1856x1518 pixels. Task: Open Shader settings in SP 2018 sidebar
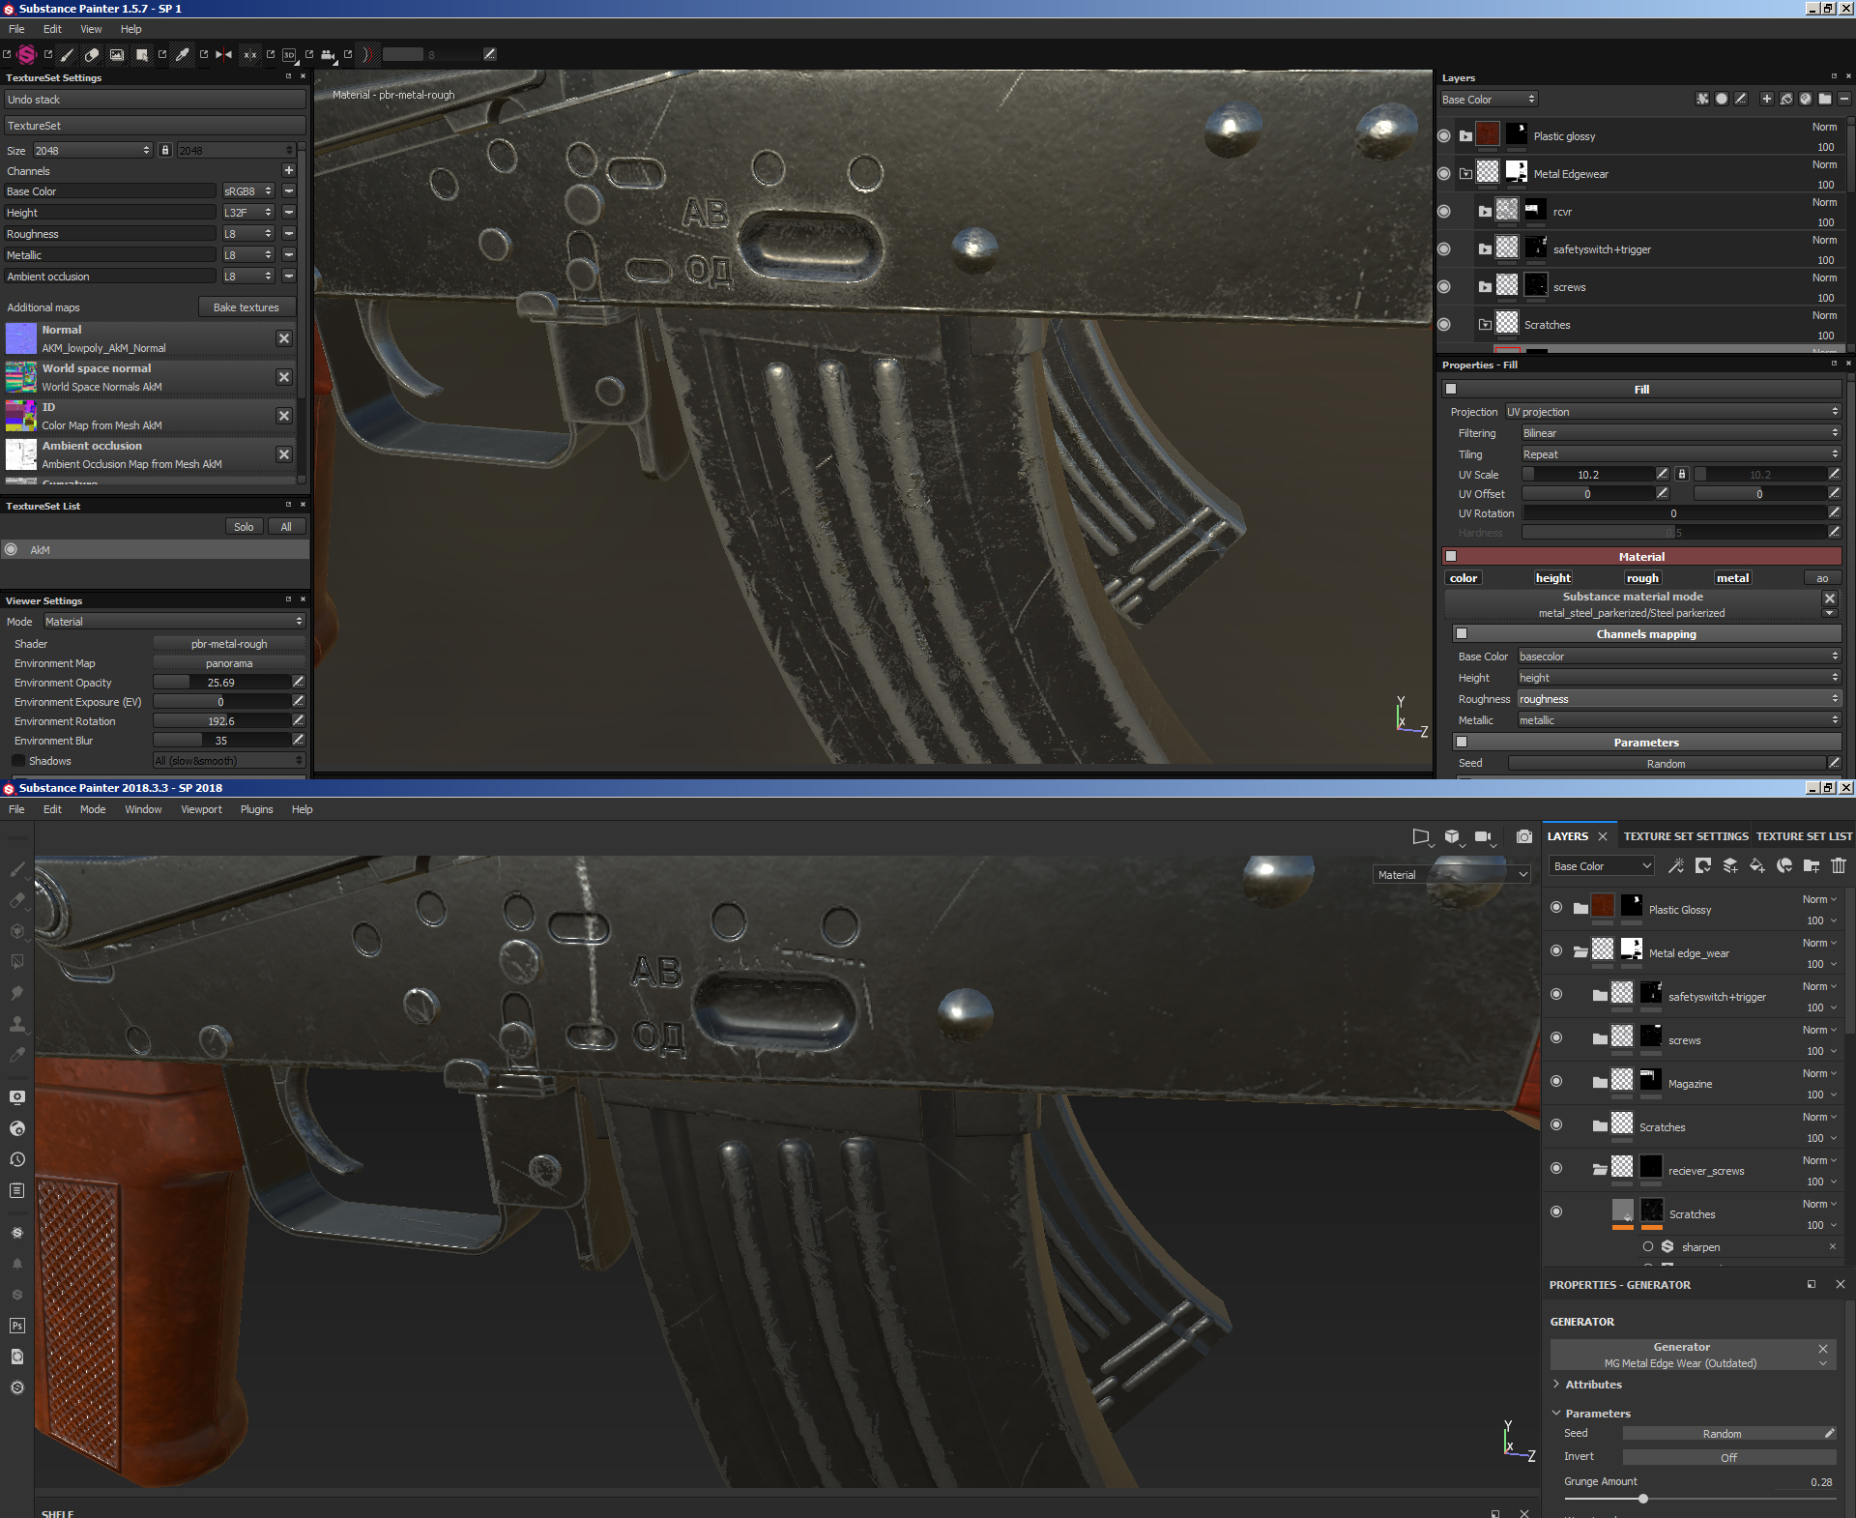(17, 1128)
